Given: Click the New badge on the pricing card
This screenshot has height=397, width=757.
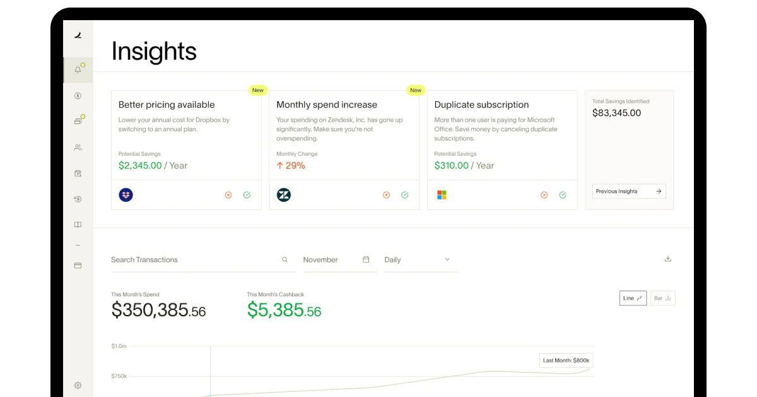Looking at the screenshot, I should [257, 90].
